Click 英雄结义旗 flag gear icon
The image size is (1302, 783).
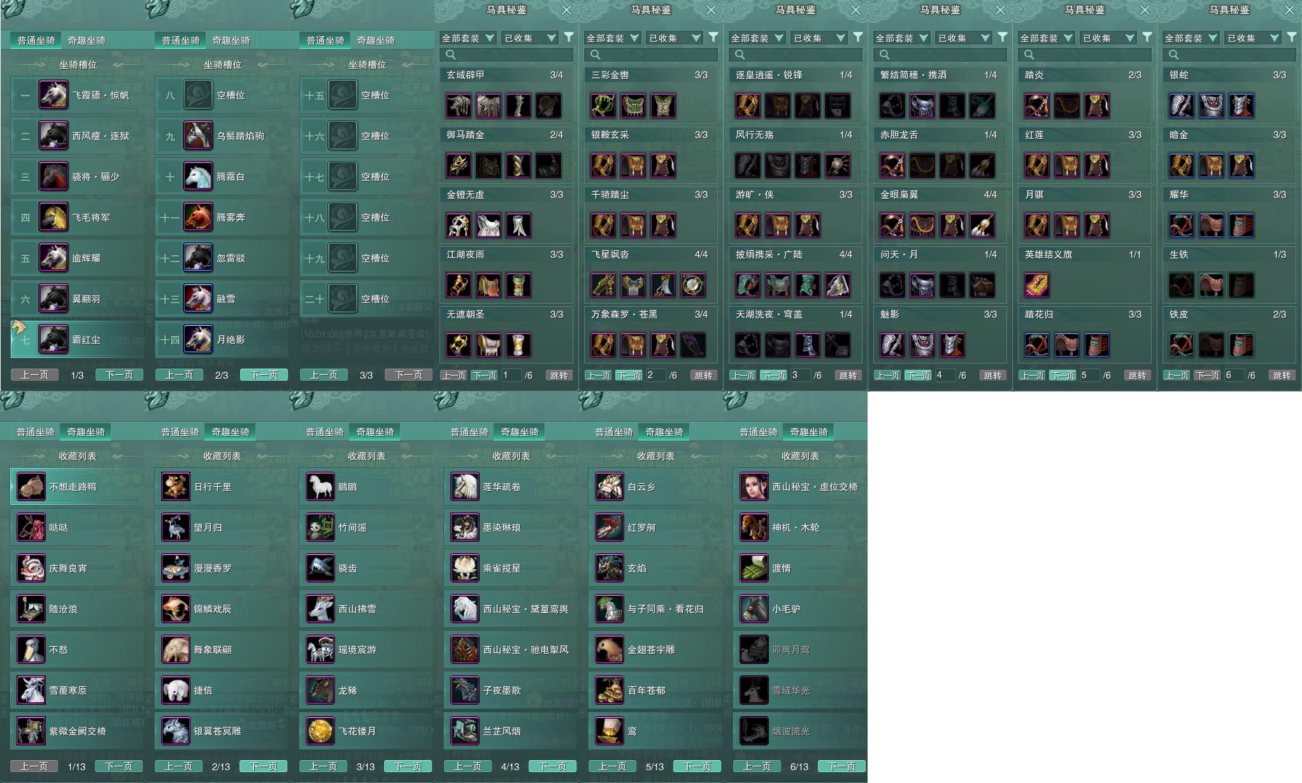(x=1037, y=285)
